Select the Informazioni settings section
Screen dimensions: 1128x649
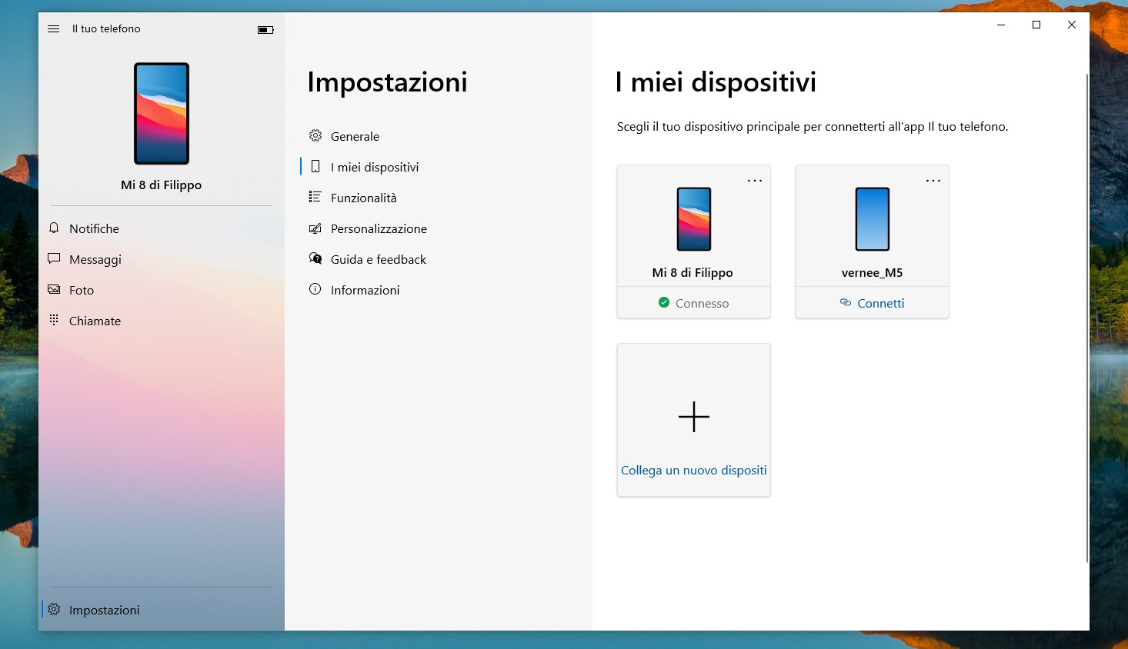point(439,290)
